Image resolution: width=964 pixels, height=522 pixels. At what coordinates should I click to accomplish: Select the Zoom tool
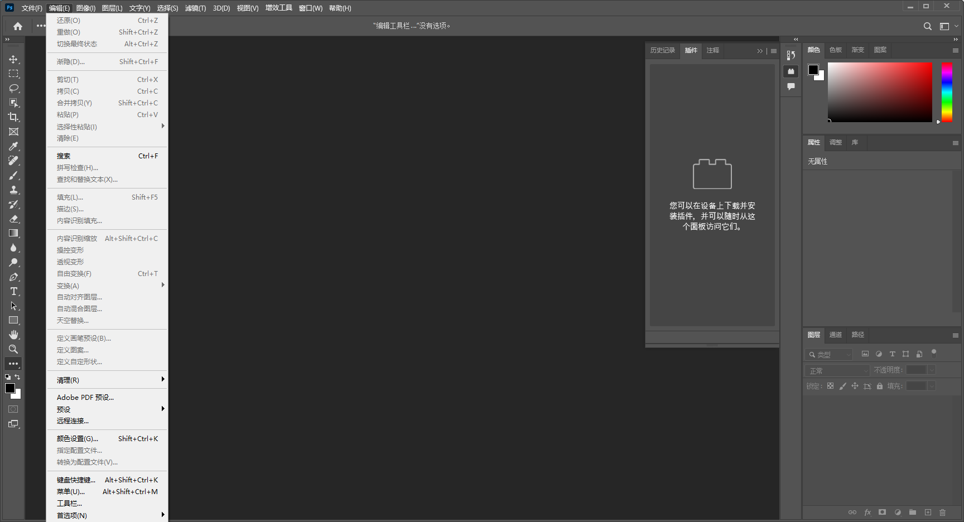tap(14, 349)
